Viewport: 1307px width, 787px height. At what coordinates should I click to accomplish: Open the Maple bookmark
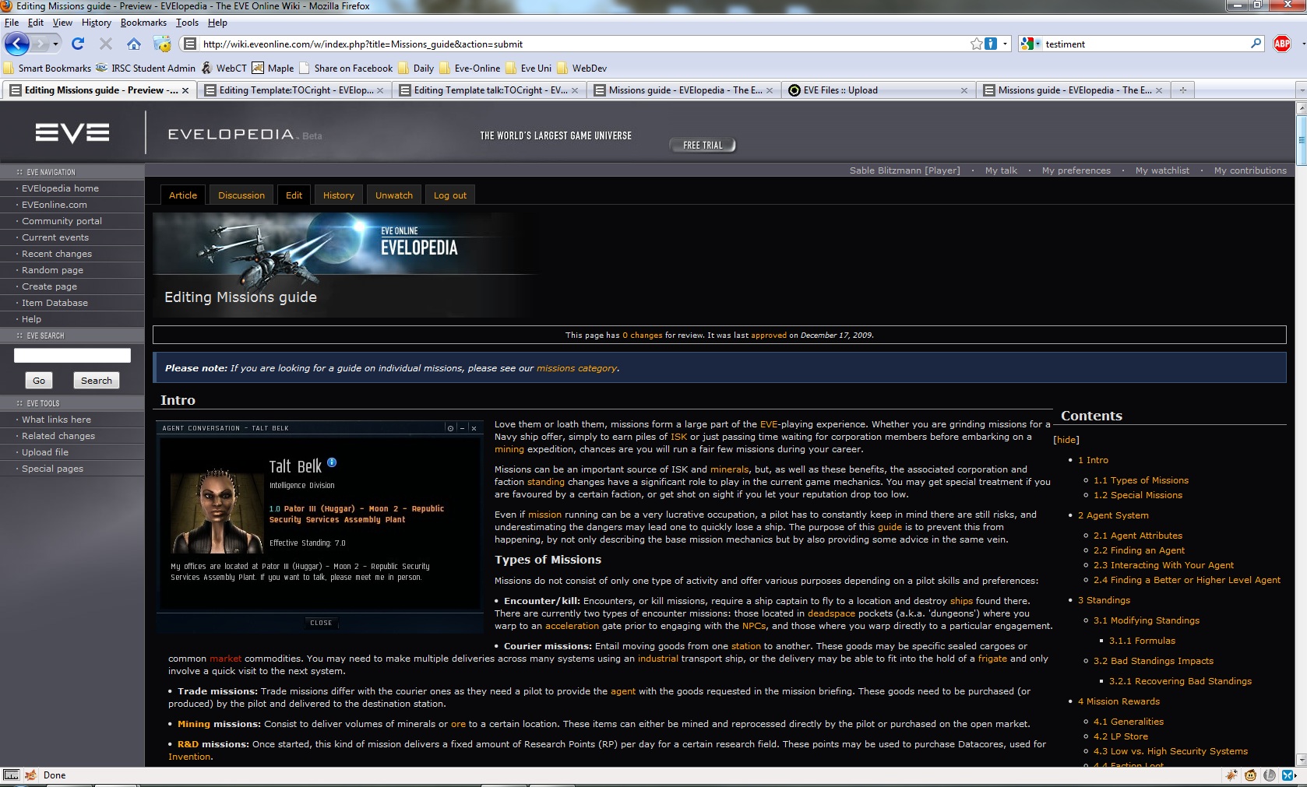[273, 69]
